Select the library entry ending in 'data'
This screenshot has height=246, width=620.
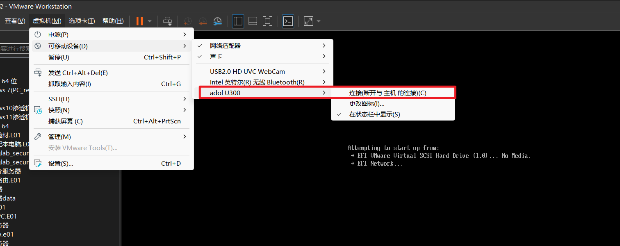[8, 198]
